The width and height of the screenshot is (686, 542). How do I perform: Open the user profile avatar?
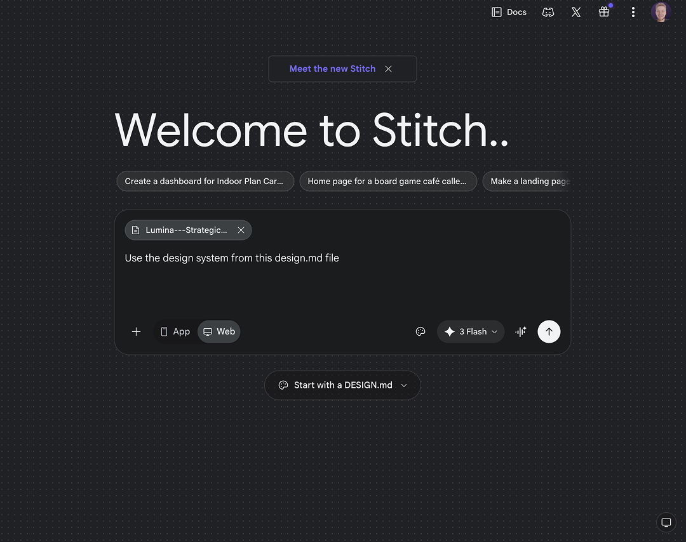point(661,12)
